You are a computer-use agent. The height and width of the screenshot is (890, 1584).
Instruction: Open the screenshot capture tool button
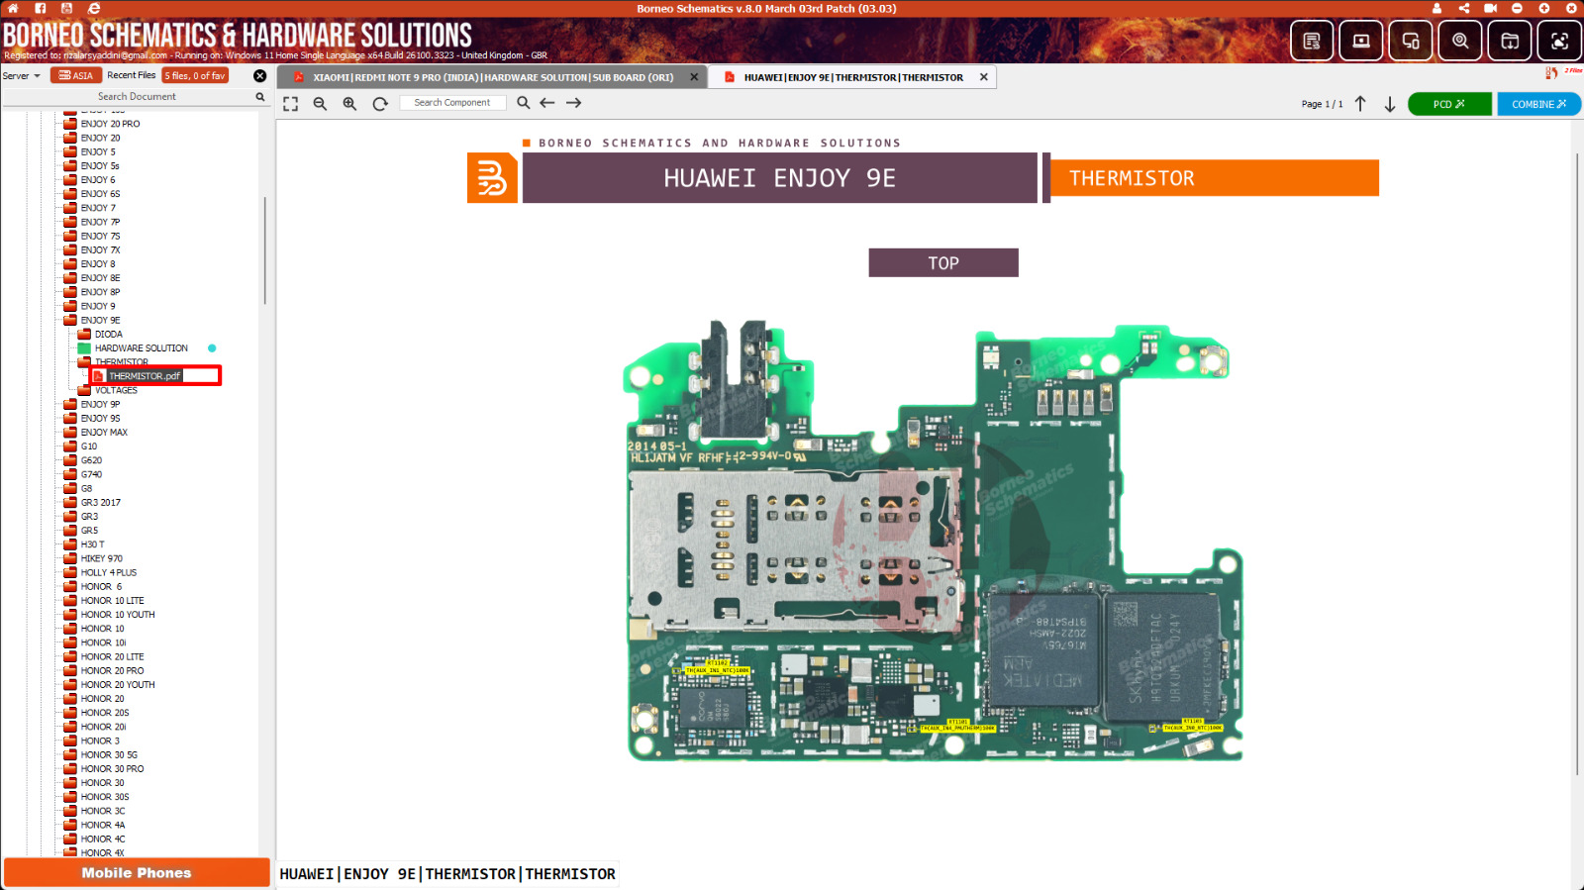1559,41
